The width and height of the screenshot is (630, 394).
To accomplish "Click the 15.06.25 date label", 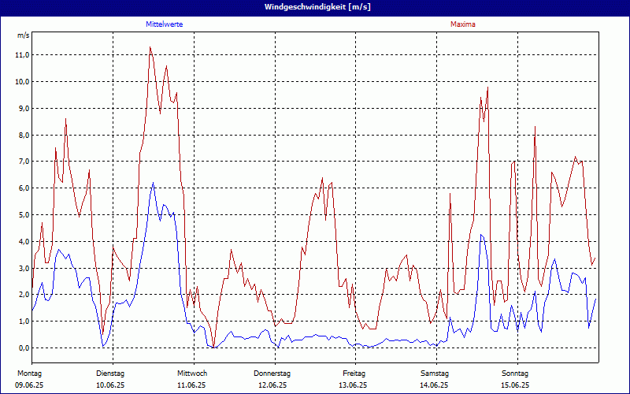I will click(x=515, y=385).
